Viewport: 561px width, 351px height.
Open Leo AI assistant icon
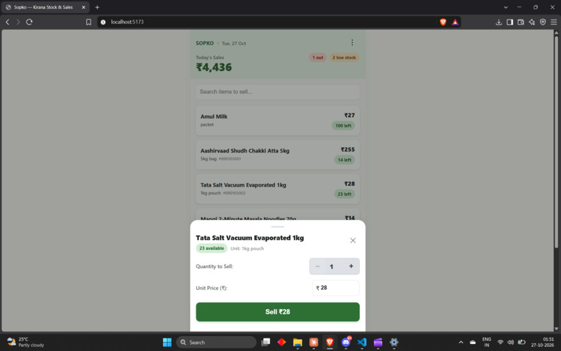532,22
